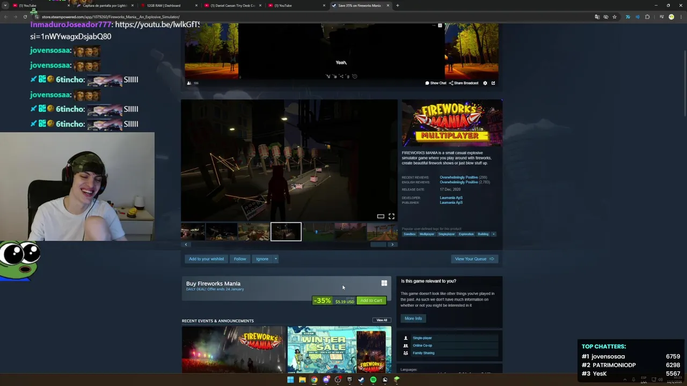Open the Winter Sale event image
Image resolution: width=687 pixels, height=386 pixels.
coord(339,350)
